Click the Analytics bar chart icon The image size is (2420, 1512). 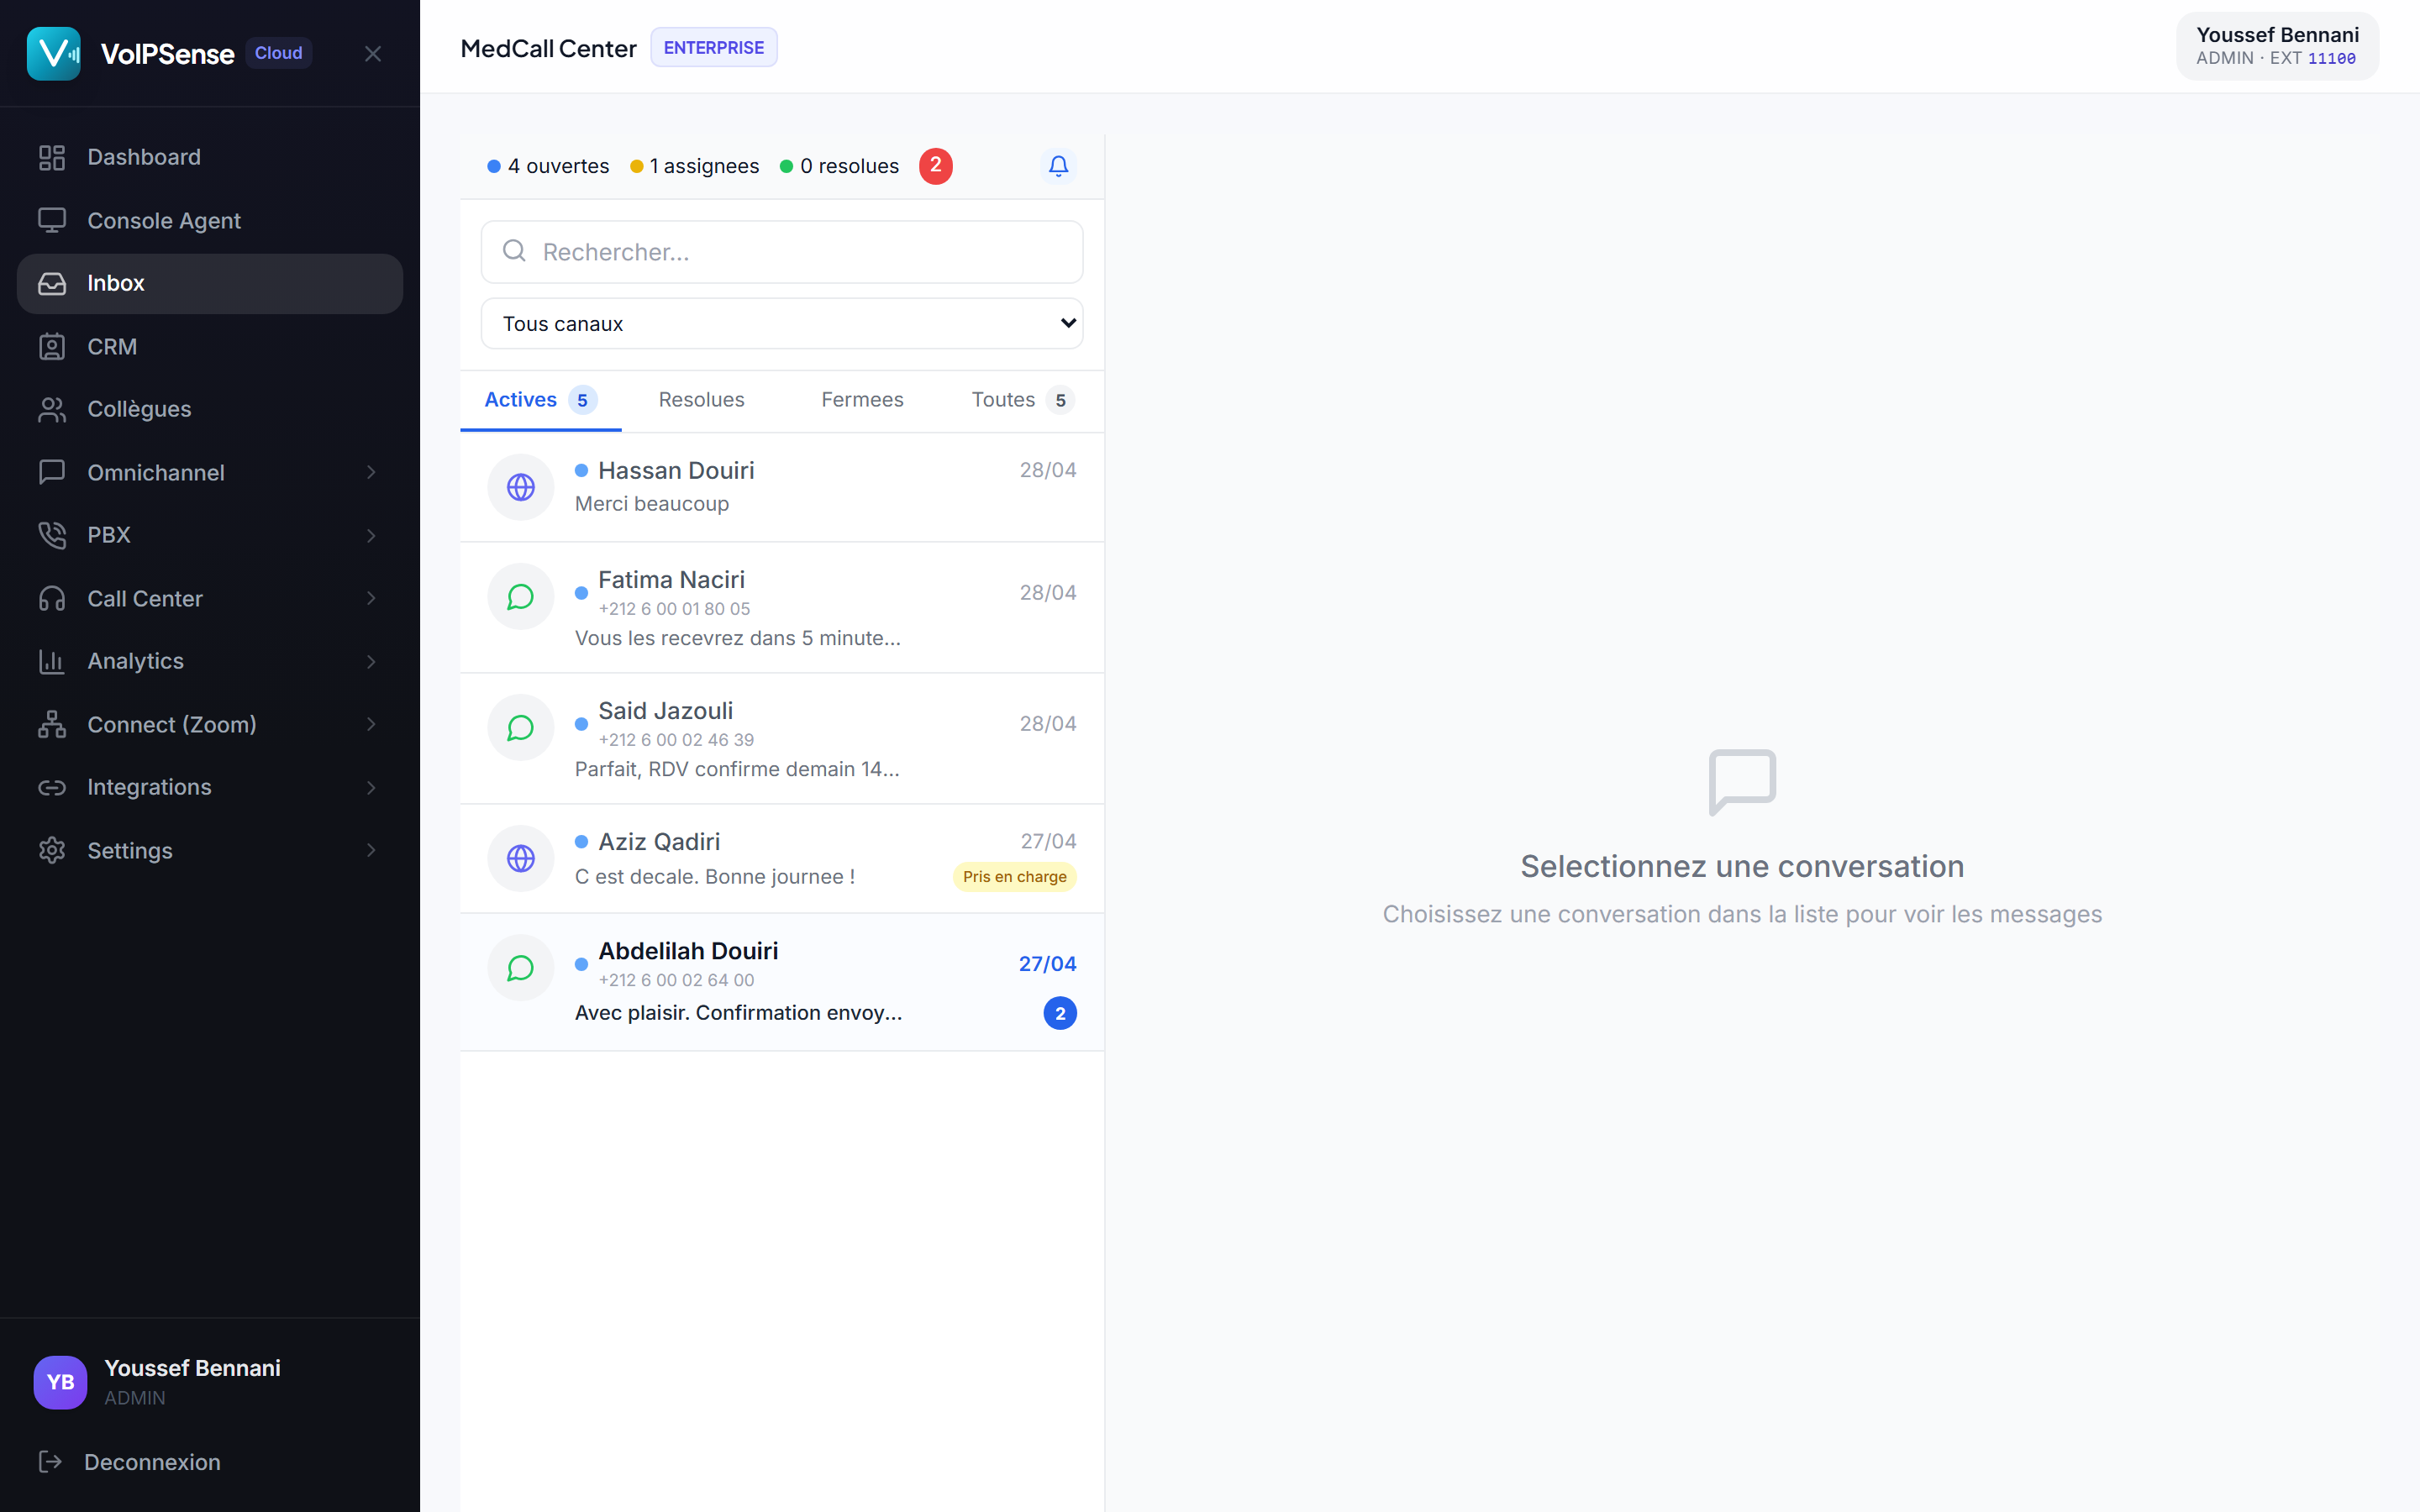point(52,661)
